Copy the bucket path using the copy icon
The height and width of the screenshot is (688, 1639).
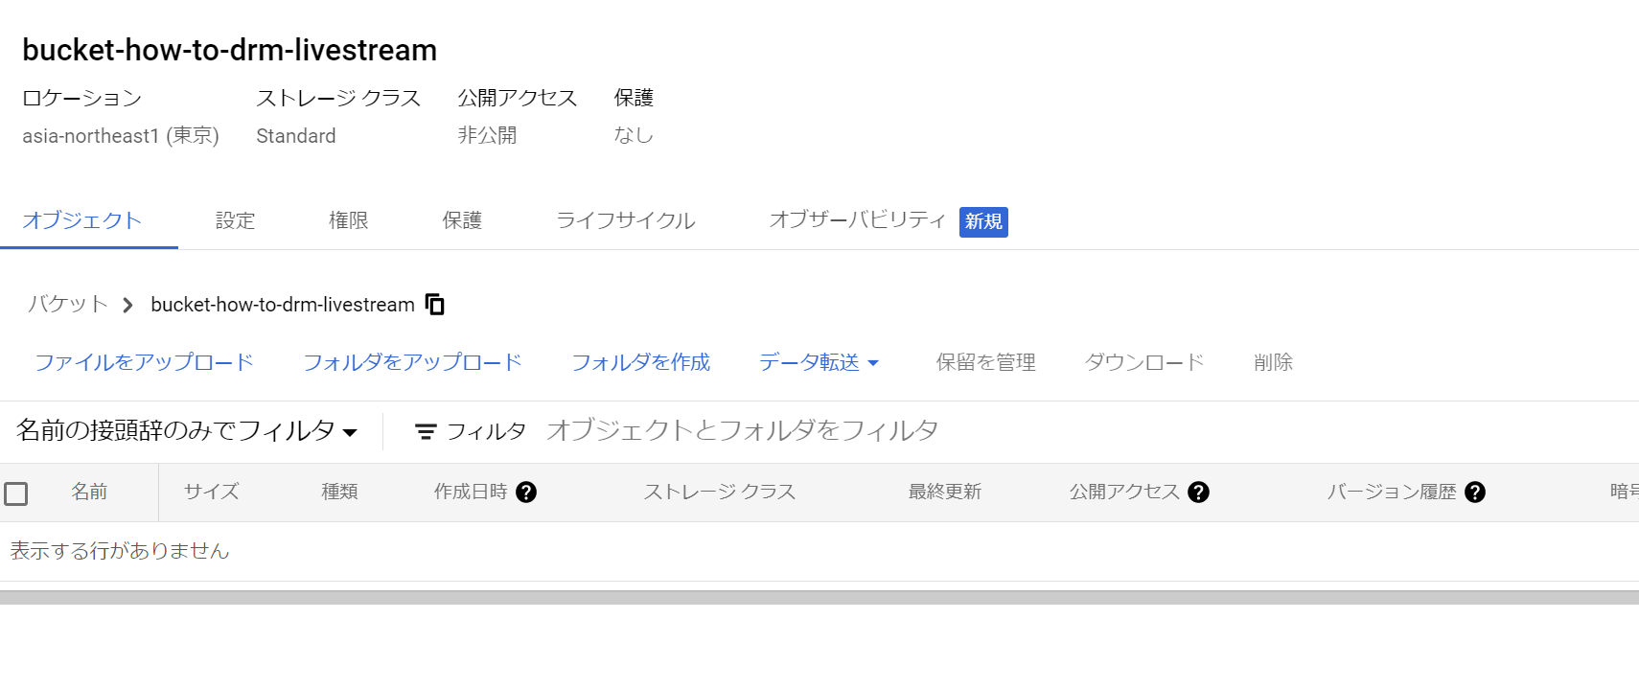434,304
